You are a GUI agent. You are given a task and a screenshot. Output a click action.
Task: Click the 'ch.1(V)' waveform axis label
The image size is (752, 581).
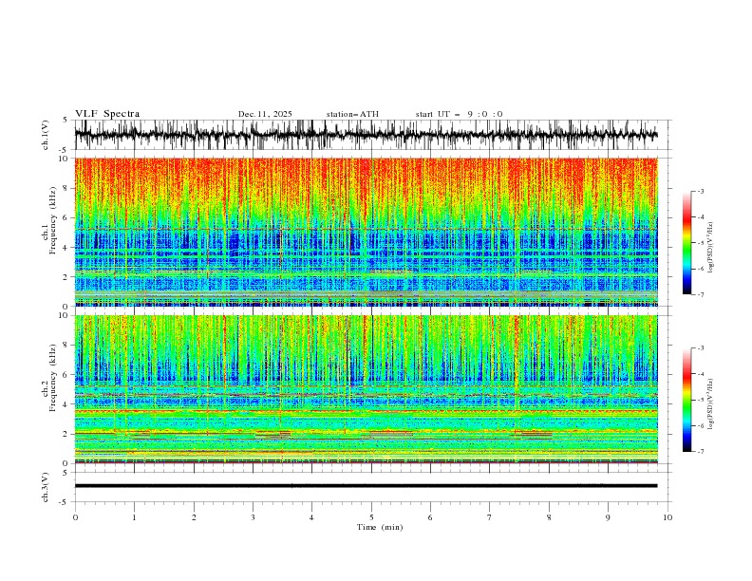coord(46,135)
